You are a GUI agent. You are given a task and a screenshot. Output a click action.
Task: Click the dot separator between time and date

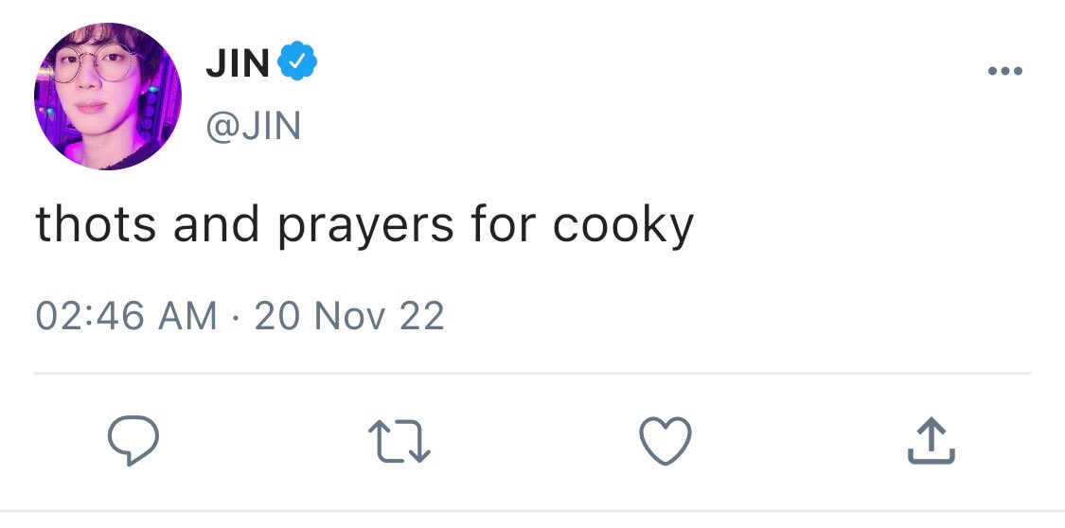tap(236, 316)
